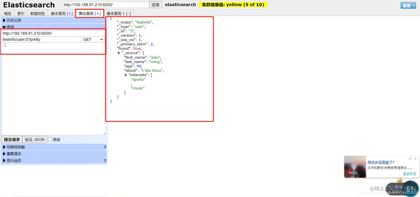
Task: Click the 提交请求 button
Action: point(12,139)
